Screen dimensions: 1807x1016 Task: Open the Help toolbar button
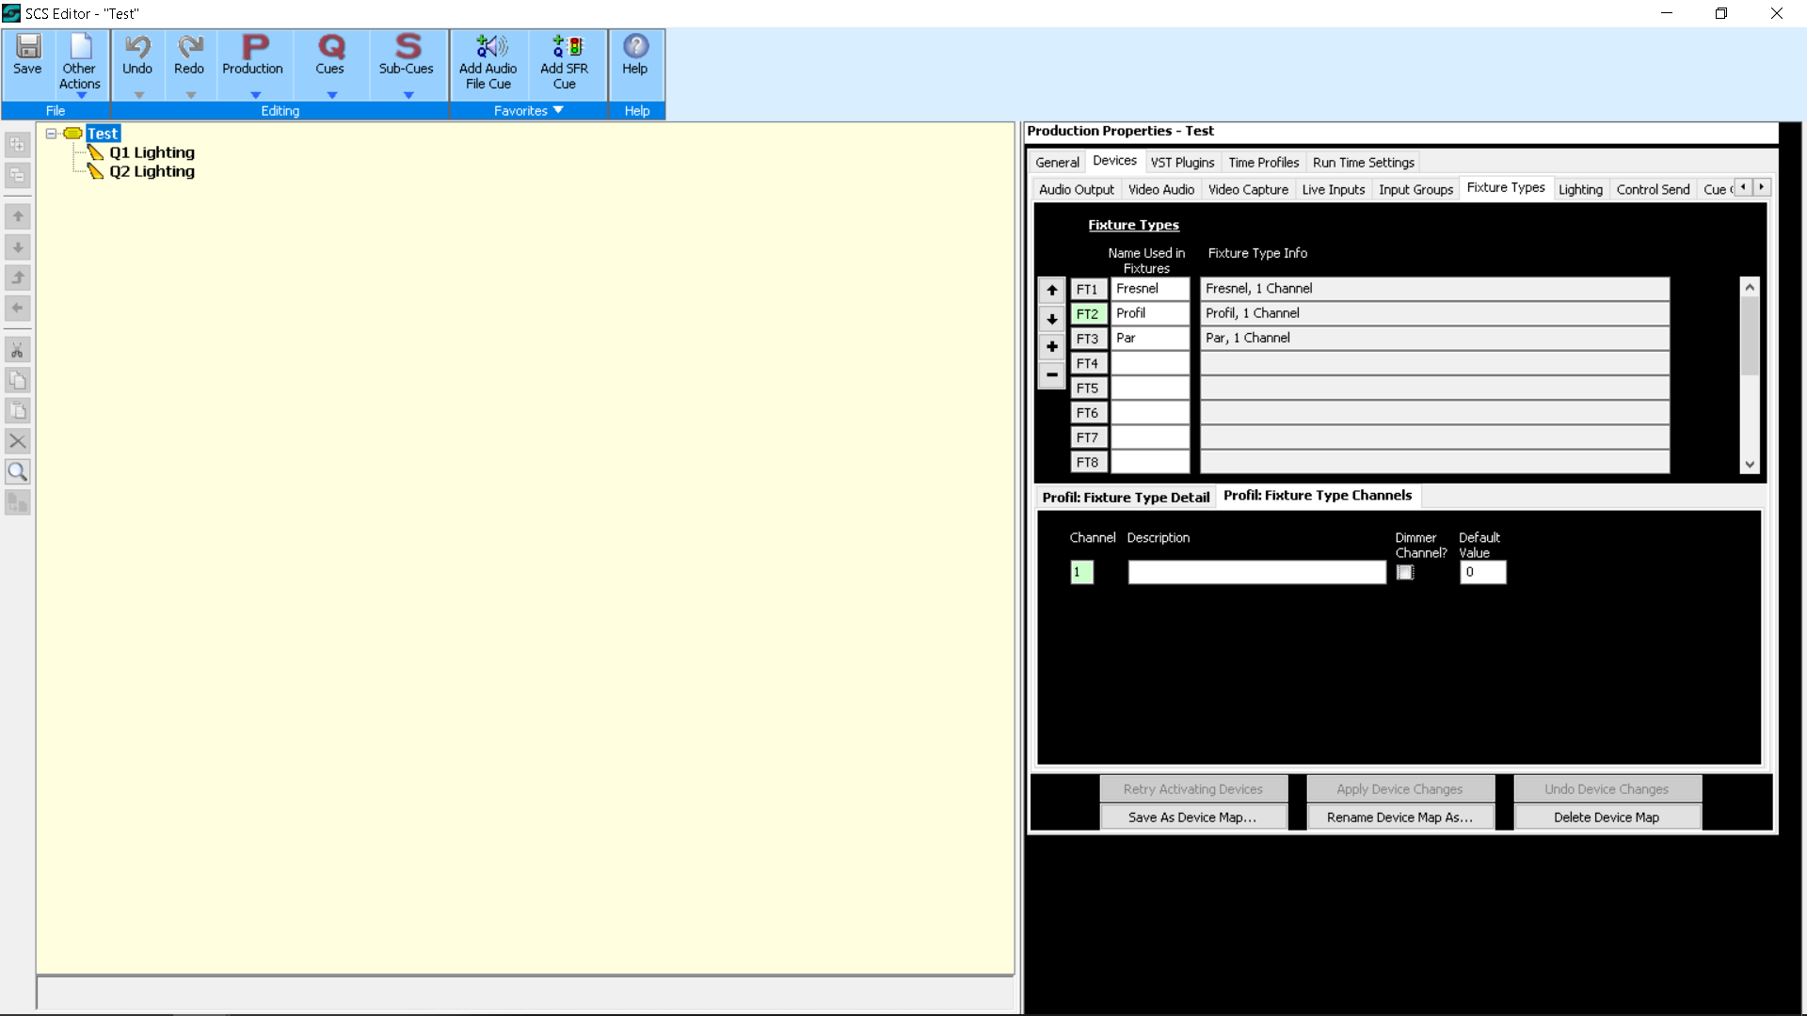click(635, 55)
